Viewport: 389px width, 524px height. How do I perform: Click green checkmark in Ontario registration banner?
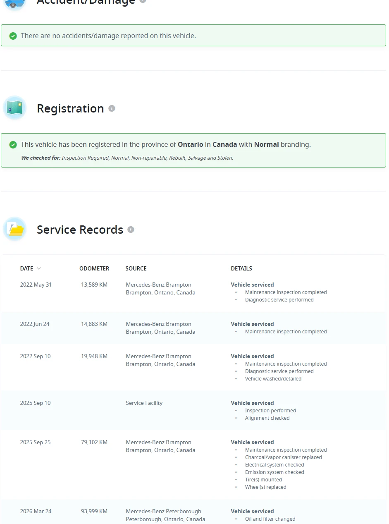click(x=13, y=145)
